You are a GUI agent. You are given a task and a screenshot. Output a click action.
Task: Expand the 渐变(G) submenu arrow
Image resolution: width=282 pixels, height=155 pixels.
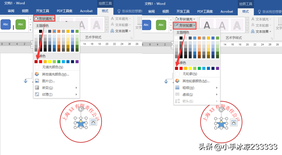point(76,88)
